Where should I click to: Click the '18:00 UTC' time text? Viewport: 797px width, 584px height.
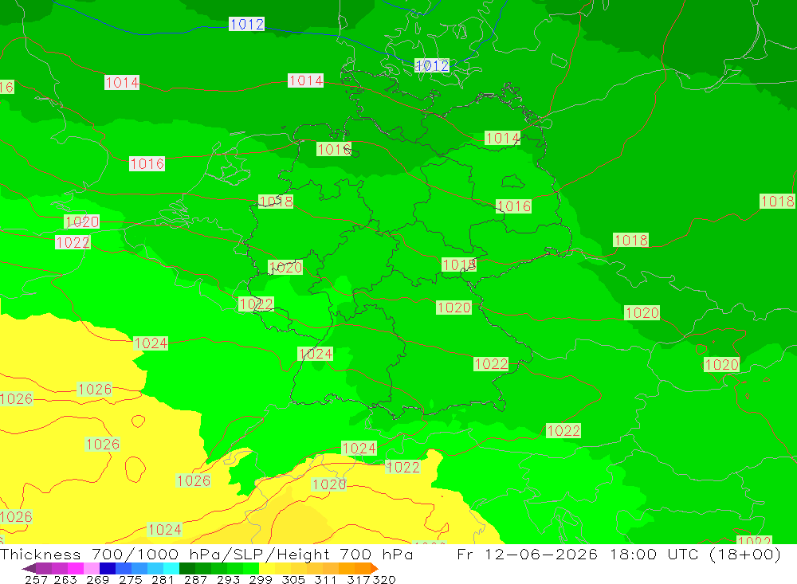click(655, 555)
